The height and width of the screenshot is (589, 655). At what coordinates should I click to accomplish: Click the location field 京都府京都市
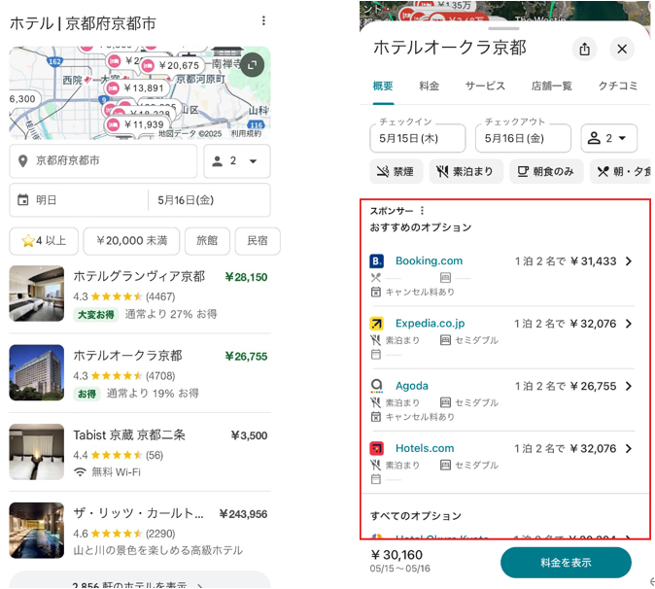click(x=103, y=160)
